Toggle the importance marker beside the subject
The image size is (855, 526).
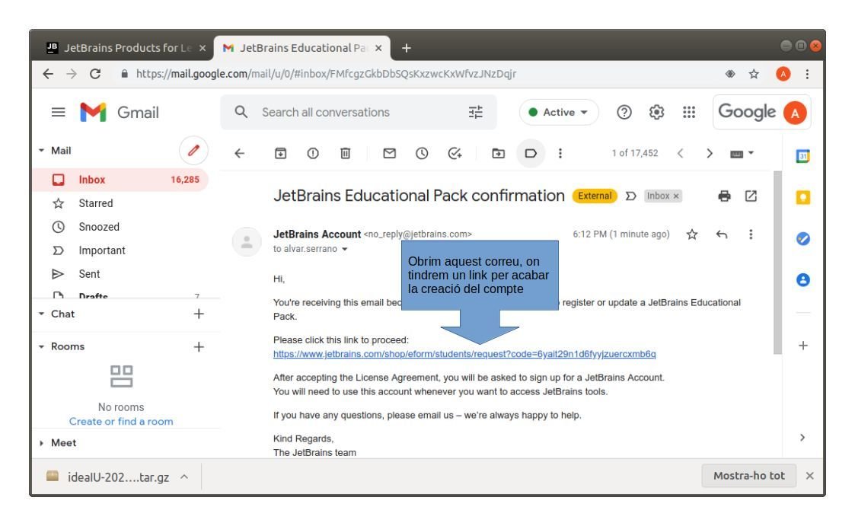631,196
